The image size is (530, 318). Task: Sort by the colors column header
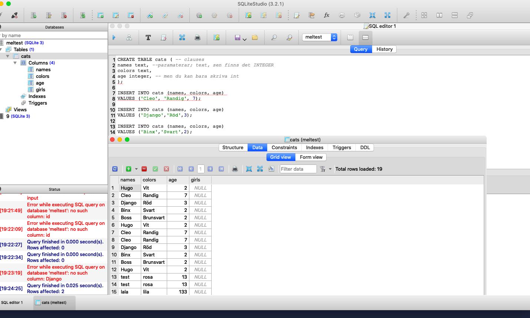(154, 180)
